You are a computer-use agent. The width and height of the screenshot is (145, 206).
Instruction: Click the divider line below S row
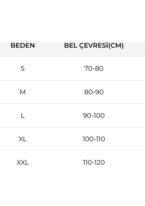pos(72,80)
